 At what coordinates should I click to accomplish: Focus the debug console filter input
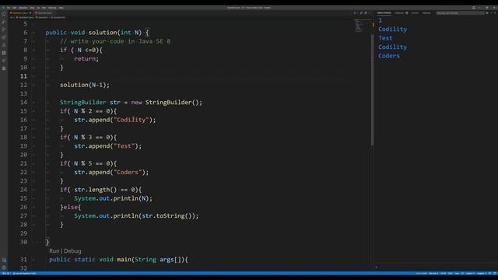point(460,13)
